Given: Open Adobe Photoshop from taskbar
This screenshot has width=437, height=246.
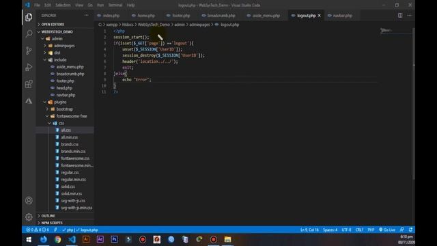Looking at the screenshot, I should coord(114,239).
